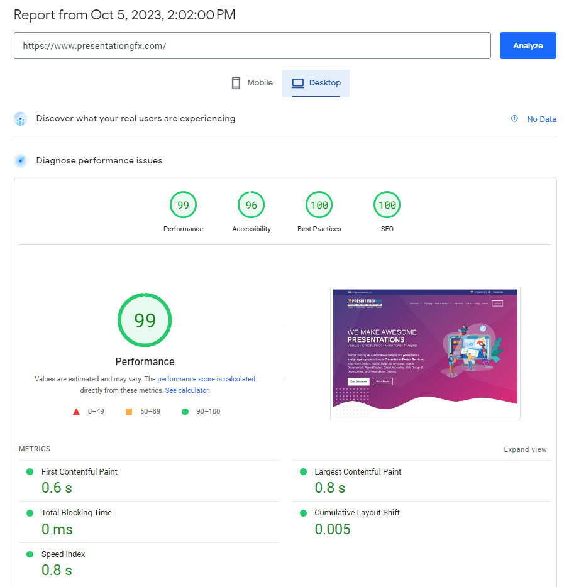The width and height of the screenshot is (569, 587).
Task: Click Expand view for metrics
Action: [525, 449]
